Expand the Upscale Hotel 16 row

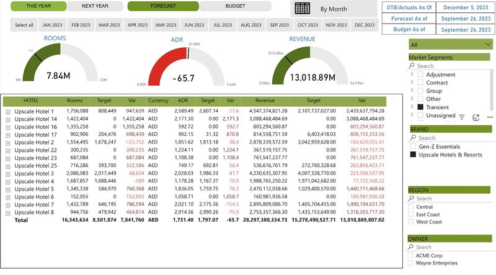click(x=8, y=127)
